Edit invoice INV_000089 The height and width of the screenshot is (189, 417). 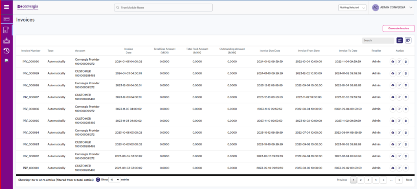coord(399,73)
